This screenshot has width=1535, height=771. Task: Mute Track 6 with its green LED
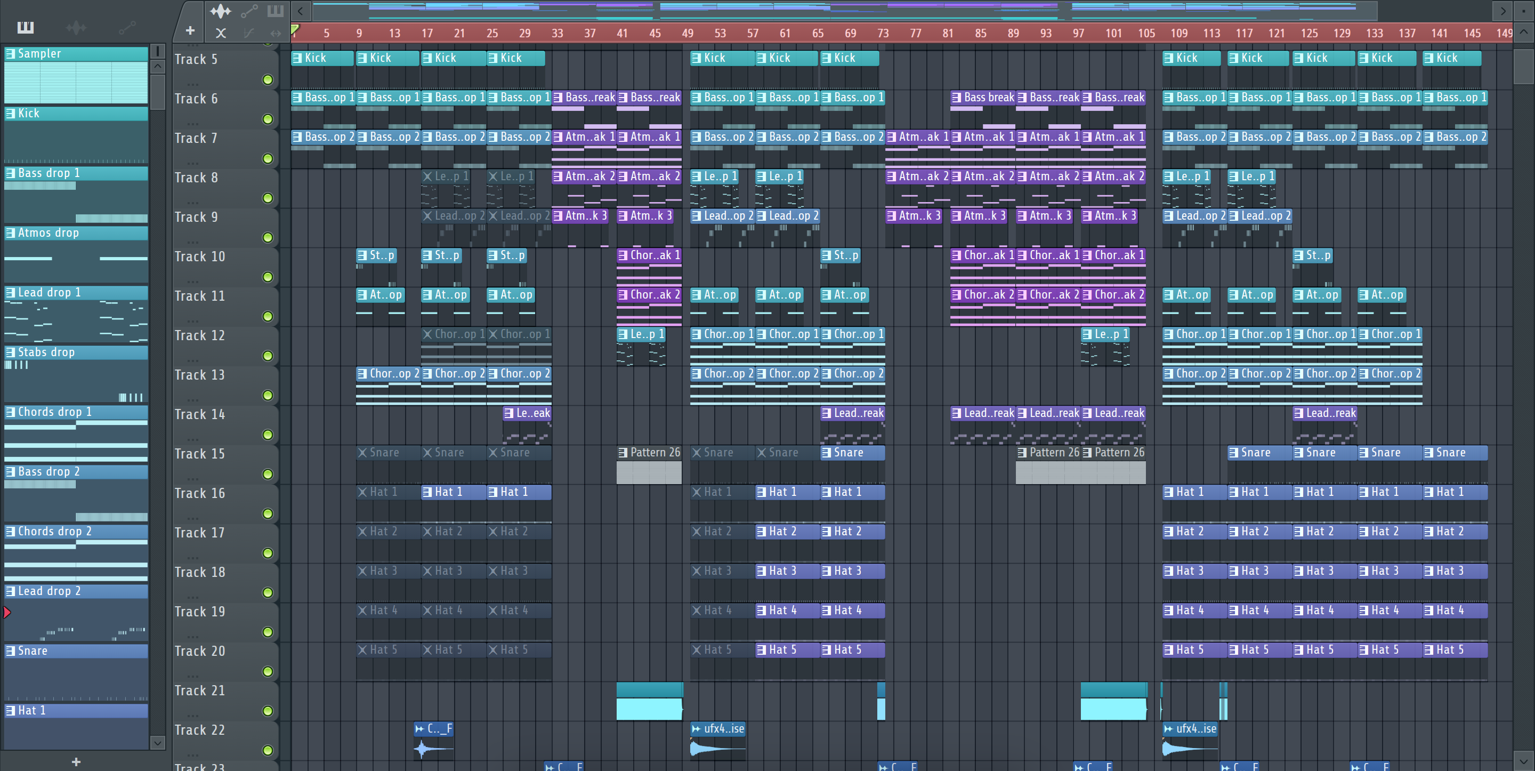tap(268, 119)
